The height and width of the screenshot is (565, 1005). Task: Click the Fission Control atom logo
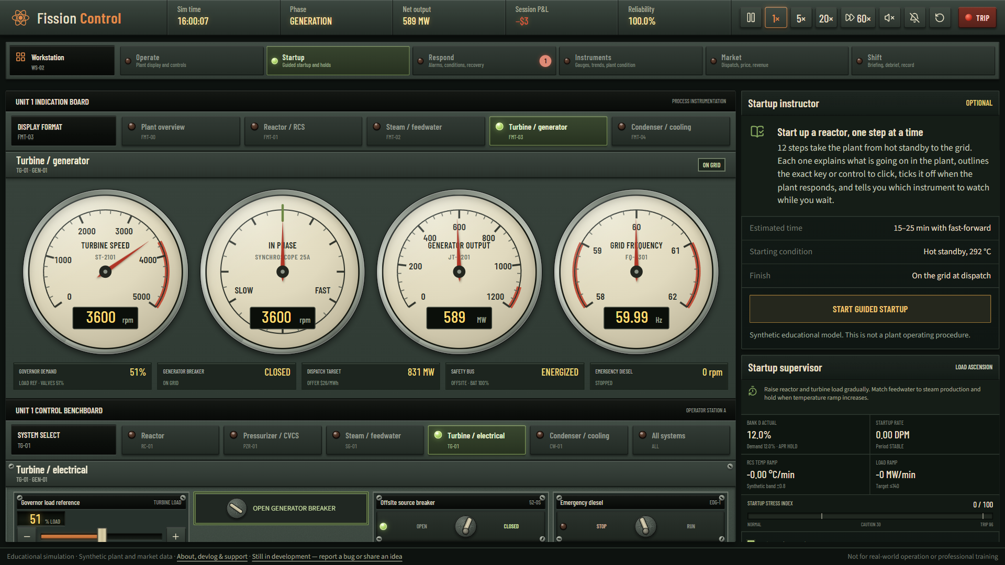tap(20, 18)
